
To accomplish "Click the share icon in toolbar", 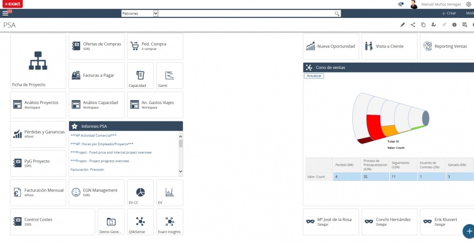I will pos(413,25).
